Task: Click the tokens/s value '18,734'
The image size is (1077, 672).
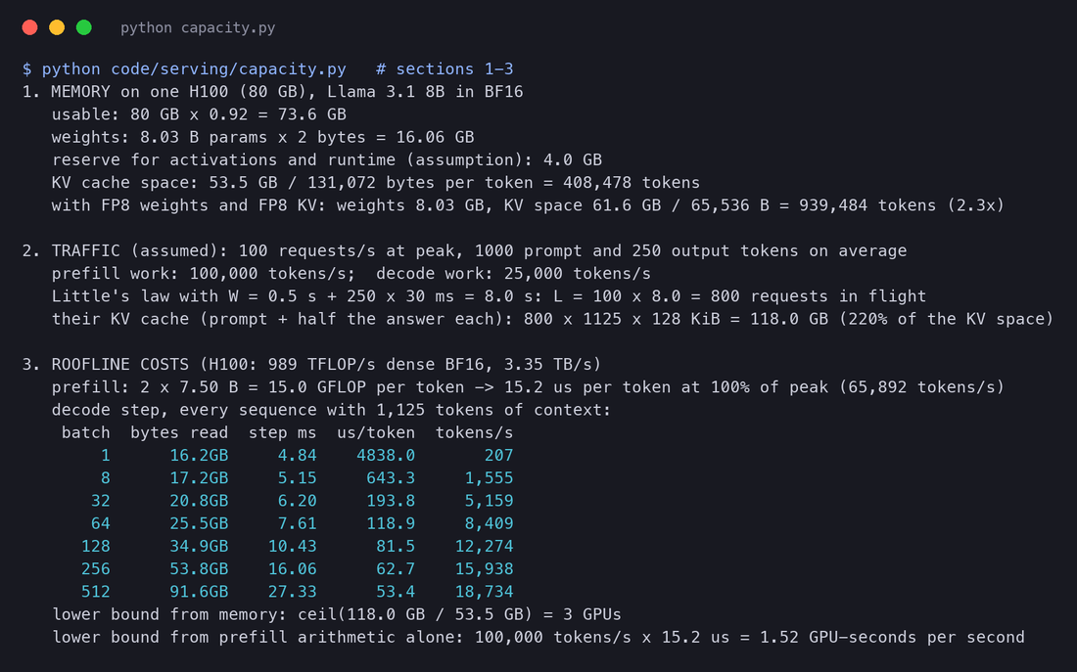Action: click(485, 591)
